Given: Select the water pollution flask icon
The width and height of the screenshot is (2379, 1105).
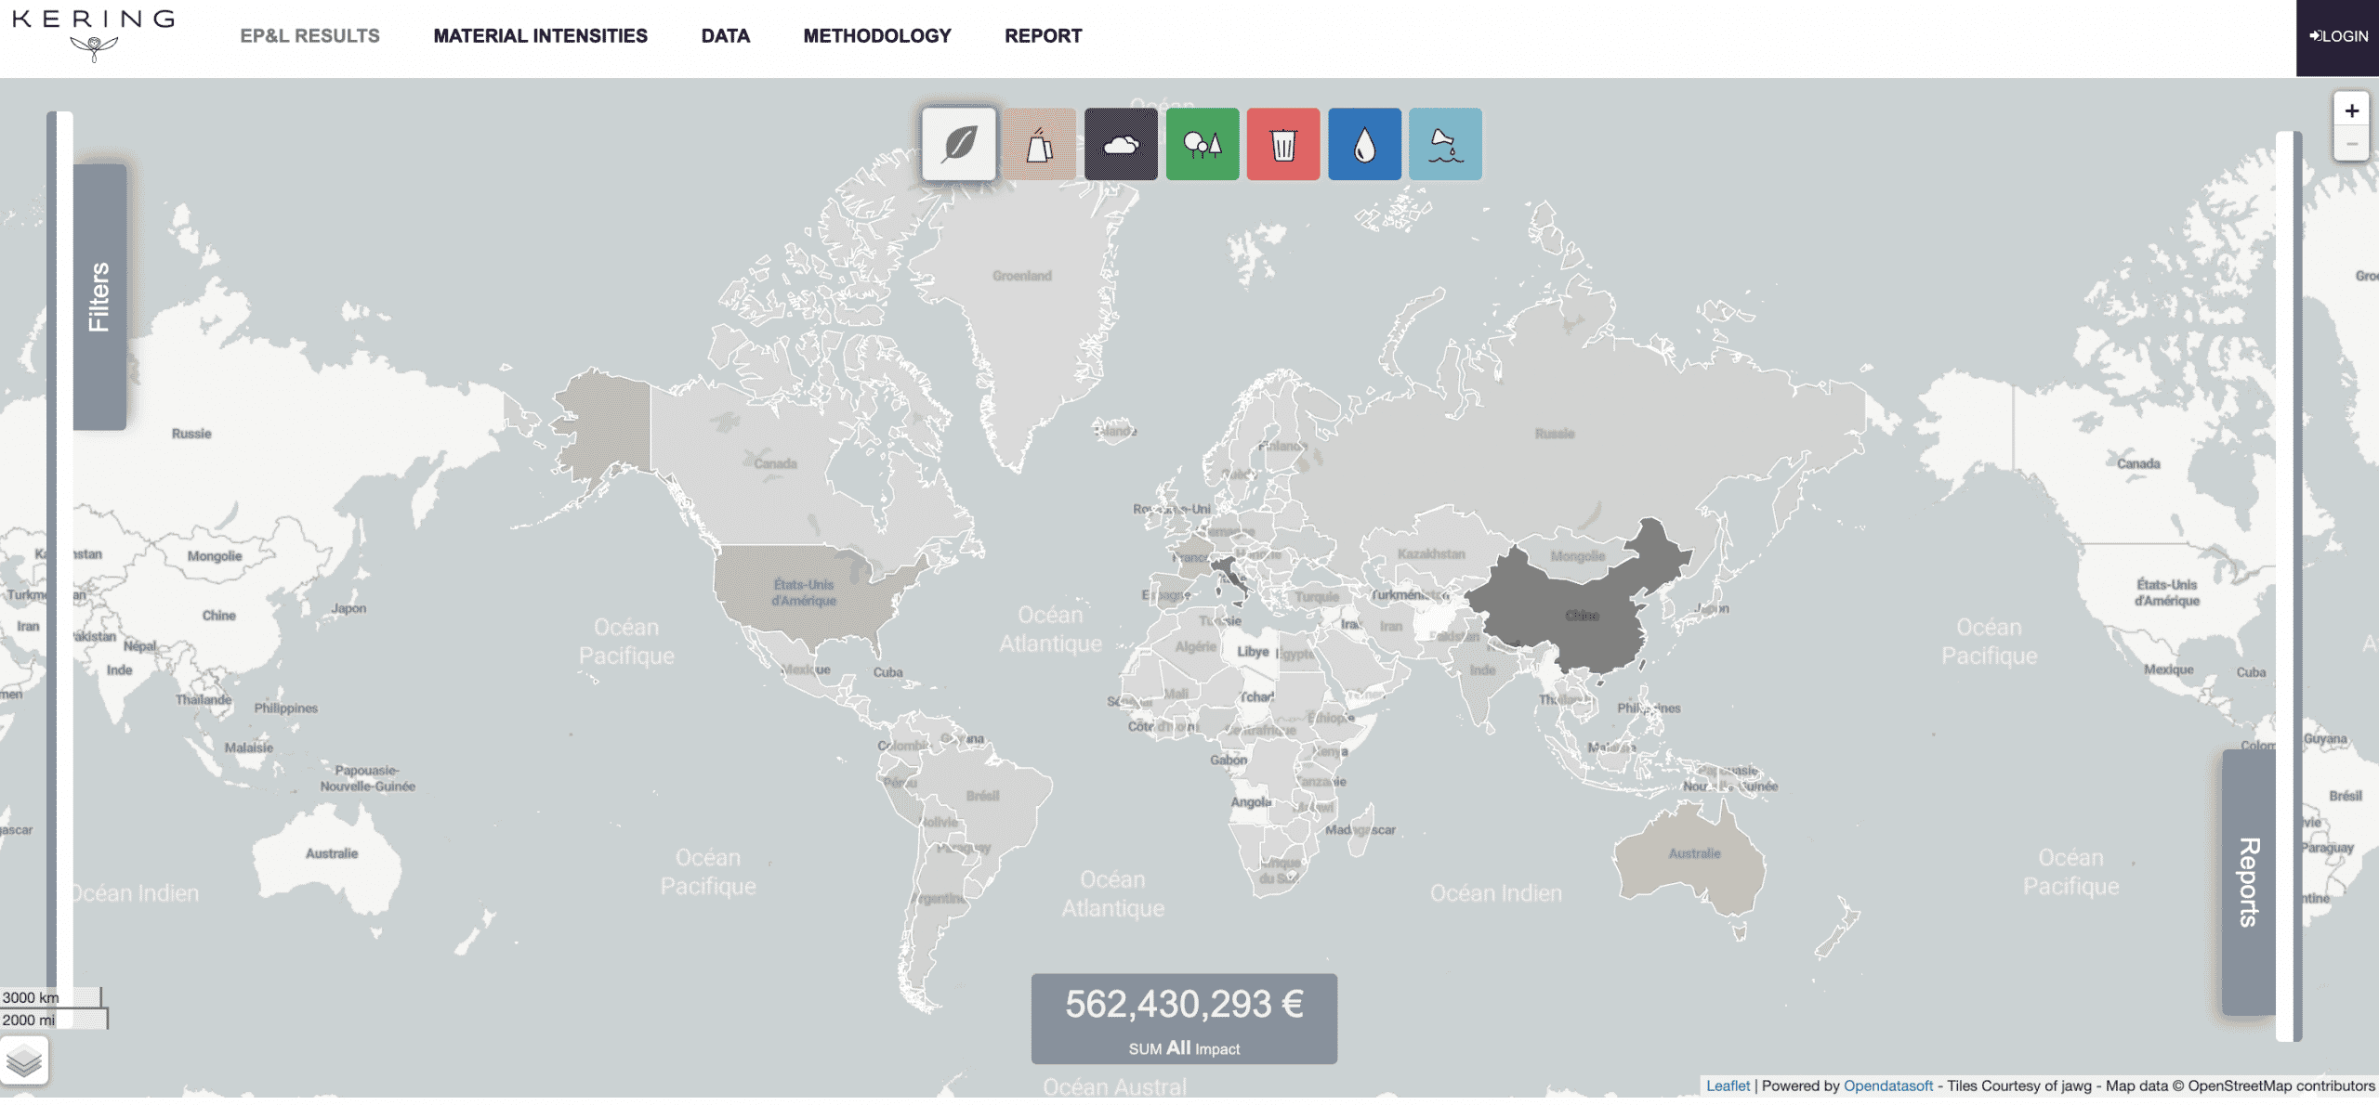Looking at the screenshot, I should [1445, 145].
